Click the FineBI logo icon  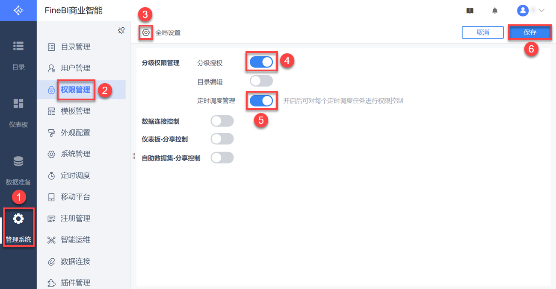[18, 10]
